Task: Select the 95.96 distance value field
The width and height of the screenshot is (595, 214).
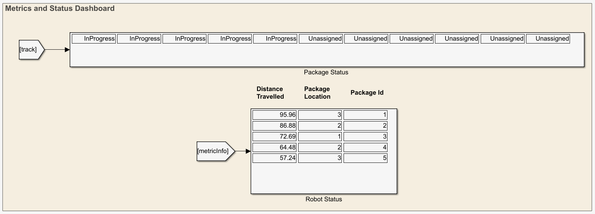Action: 274,115
